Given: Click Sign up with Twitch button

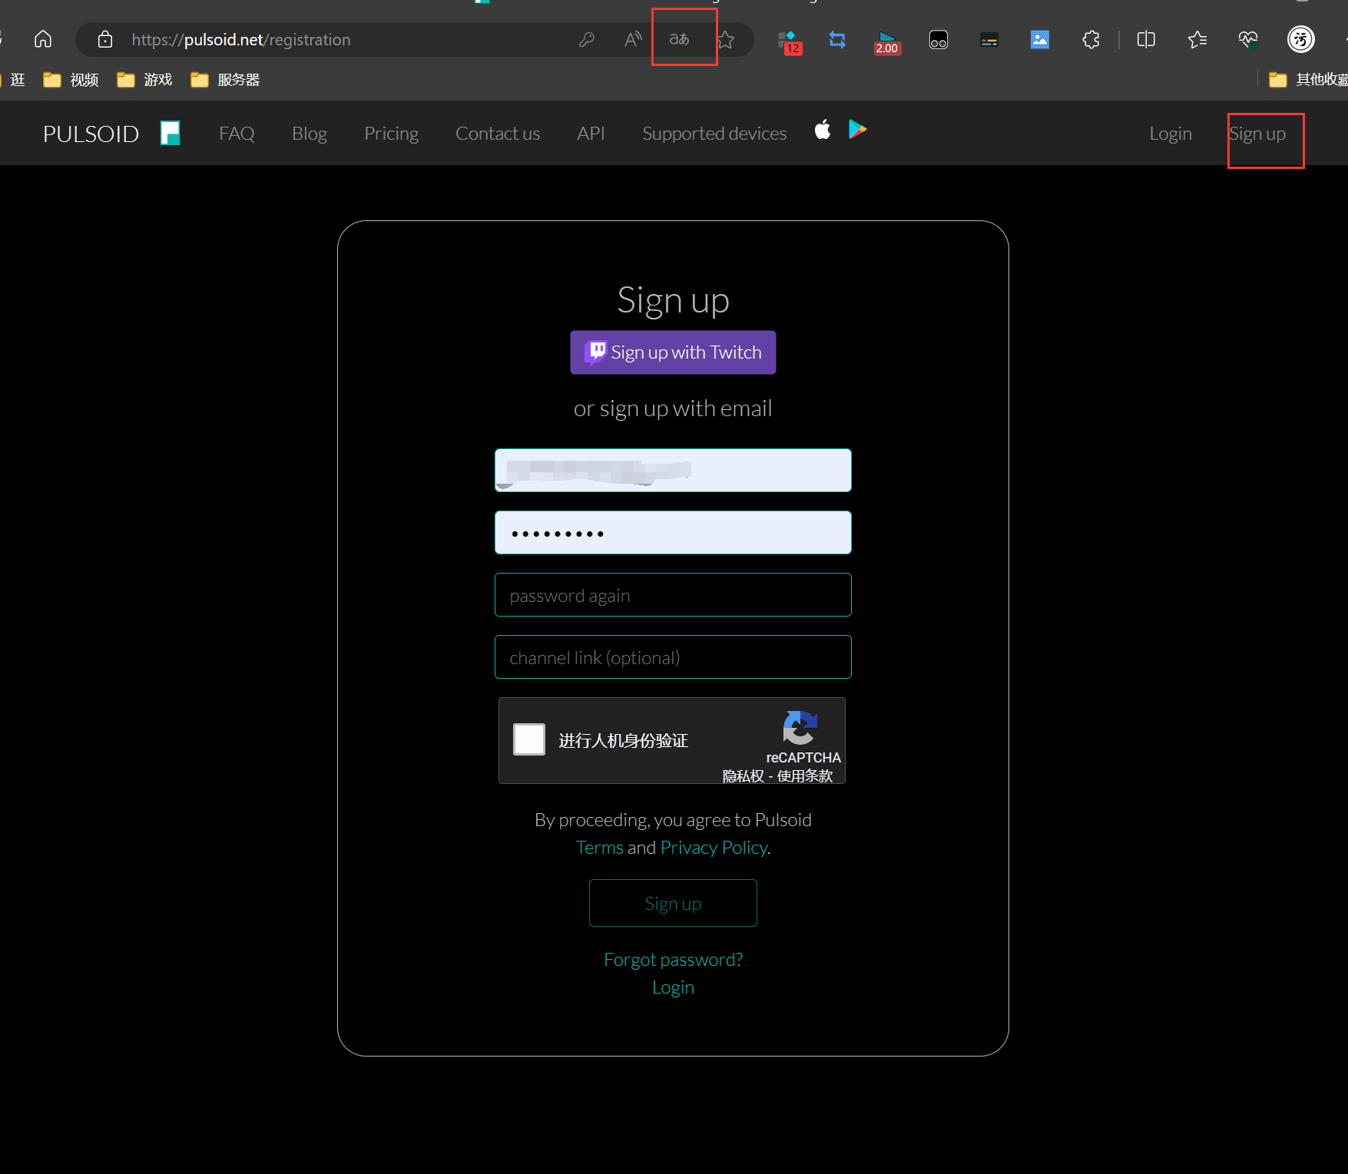Looking at the screenshot, I should pos(673,352).
